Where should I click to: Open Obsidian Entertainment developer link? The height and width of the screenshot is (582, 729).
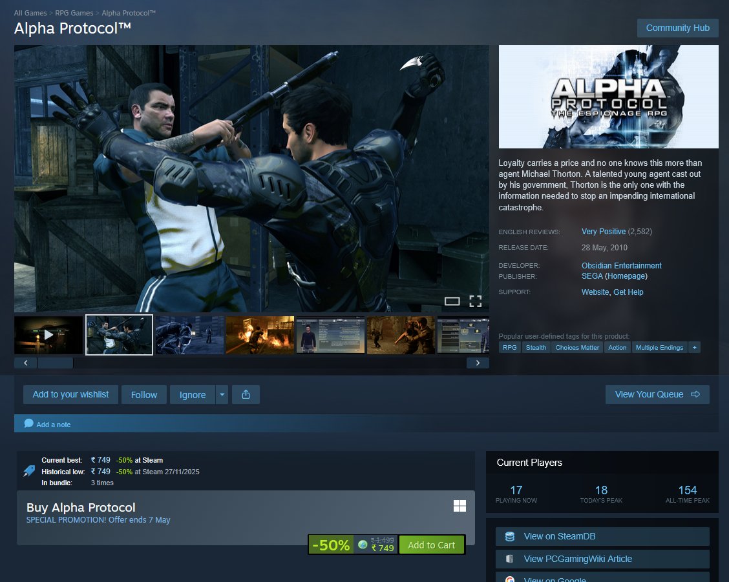click(621, 265)
